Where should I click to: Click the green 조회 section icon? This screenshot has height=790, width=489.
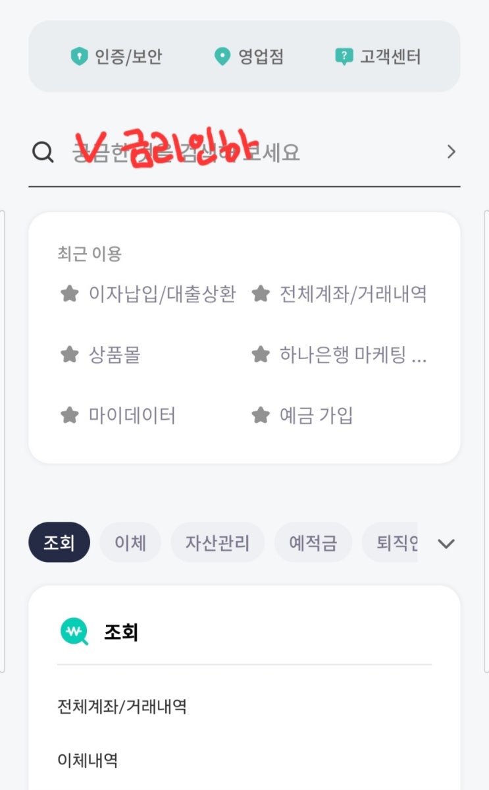coord(74,633)
